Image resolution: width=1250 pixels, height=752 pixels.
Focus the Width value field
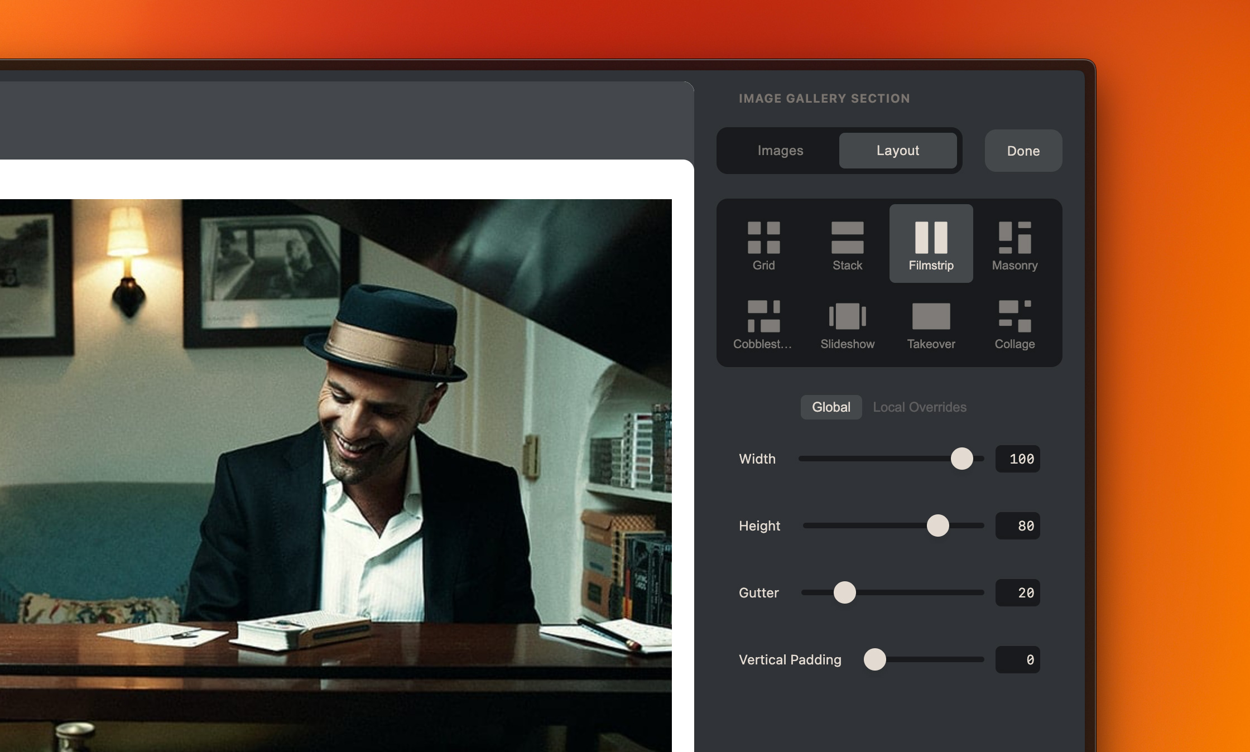coord(1017,459)
